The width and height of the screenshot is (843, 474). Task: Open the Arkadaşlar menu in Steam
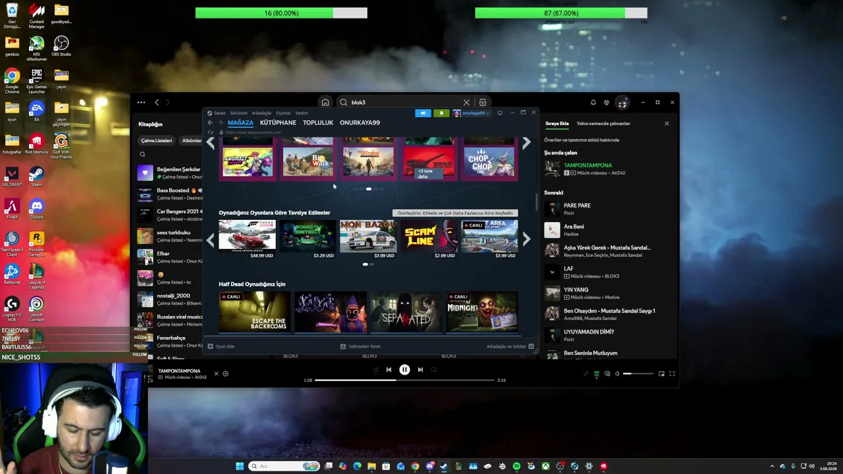261,113
